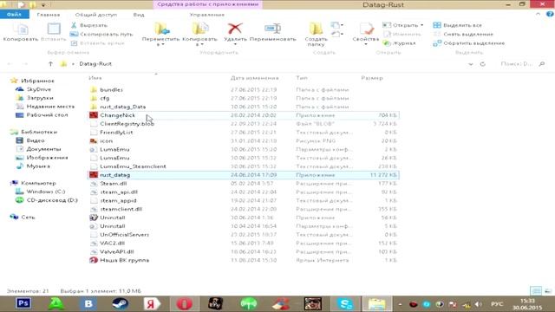Click the Копировать ribbon icon

[x=21, y=29]
